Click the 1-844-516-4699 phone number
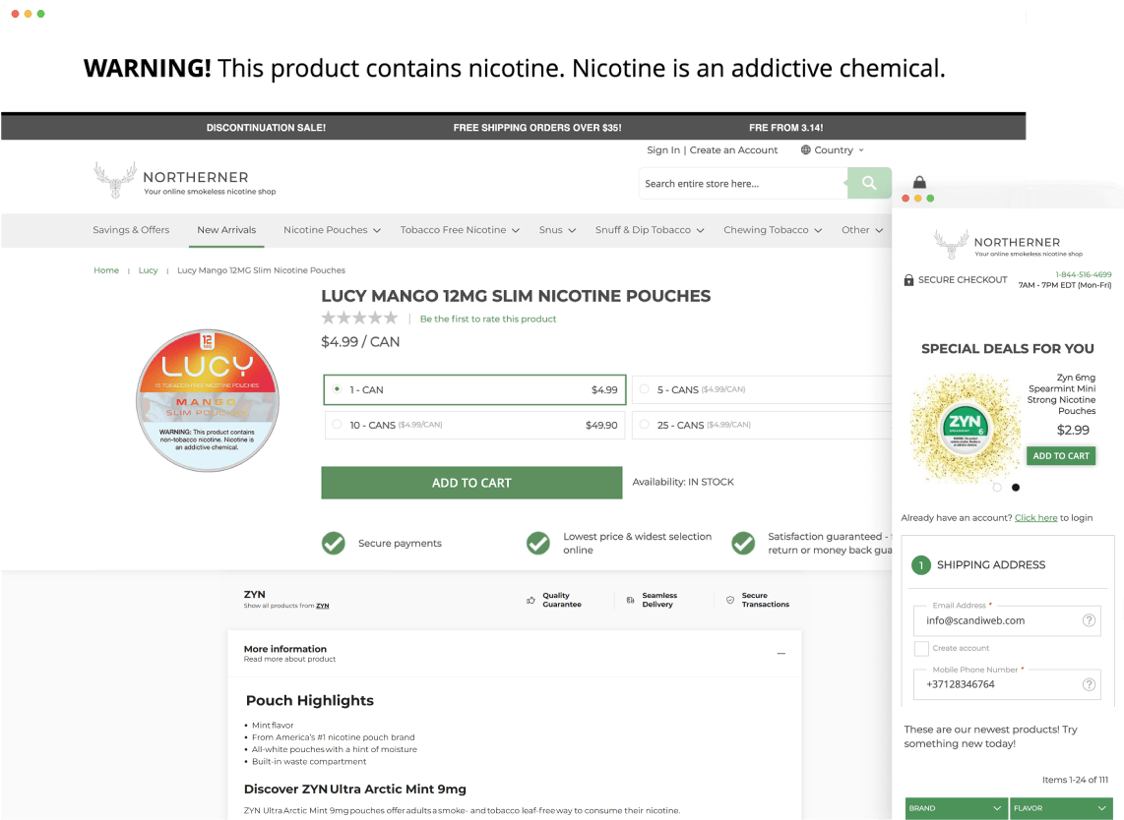This screenshot has height=820, width=1124. point(1083,274)
